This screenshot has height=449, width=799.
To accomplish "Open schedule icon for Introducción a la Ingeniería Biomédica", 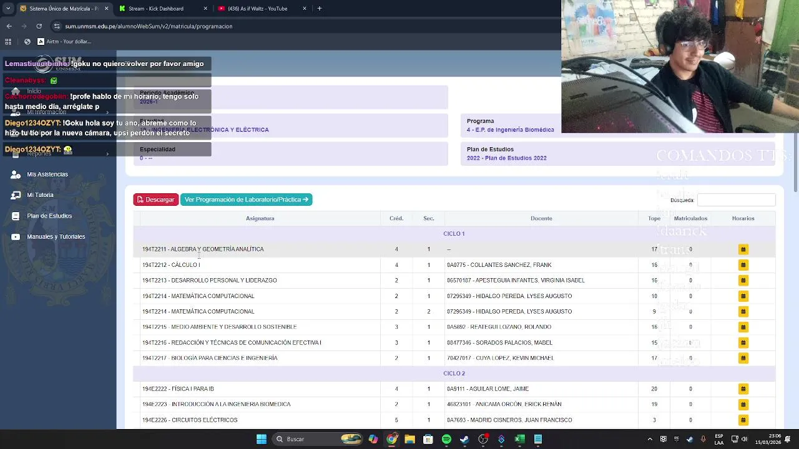I will click(743, 404).
